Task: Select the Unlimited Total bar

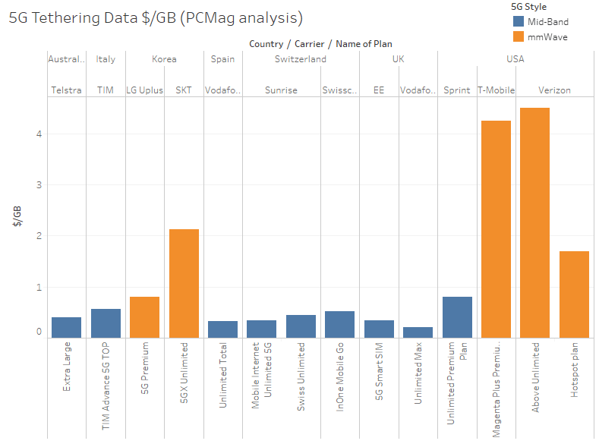Action: tap(222, 329)
